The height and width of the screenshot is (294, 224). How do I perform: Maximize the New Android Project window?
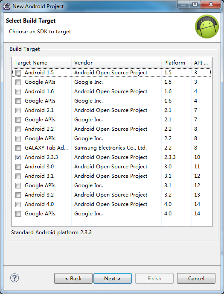[x=195, y=5]
